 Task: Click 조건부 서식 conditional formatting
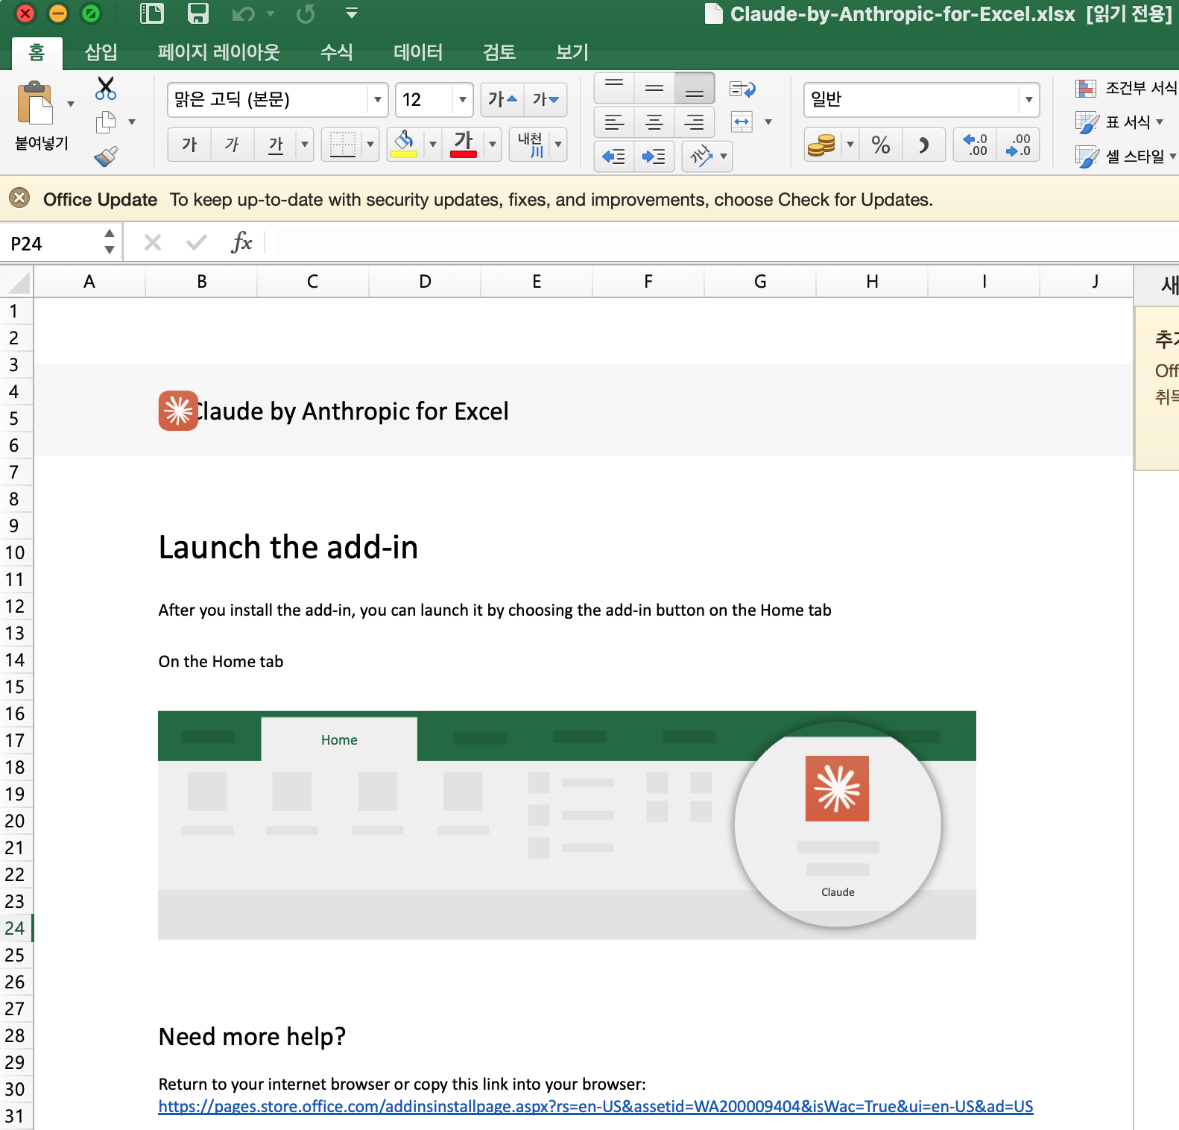(1126, 88)
